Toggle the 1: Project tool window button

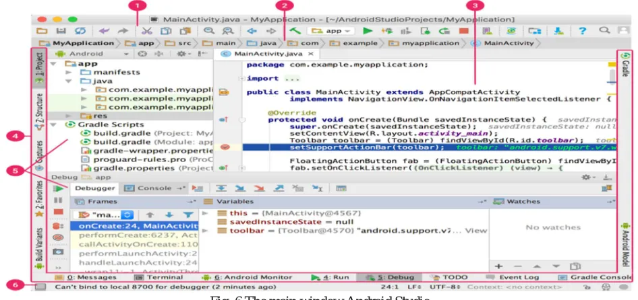pos(39,68)
